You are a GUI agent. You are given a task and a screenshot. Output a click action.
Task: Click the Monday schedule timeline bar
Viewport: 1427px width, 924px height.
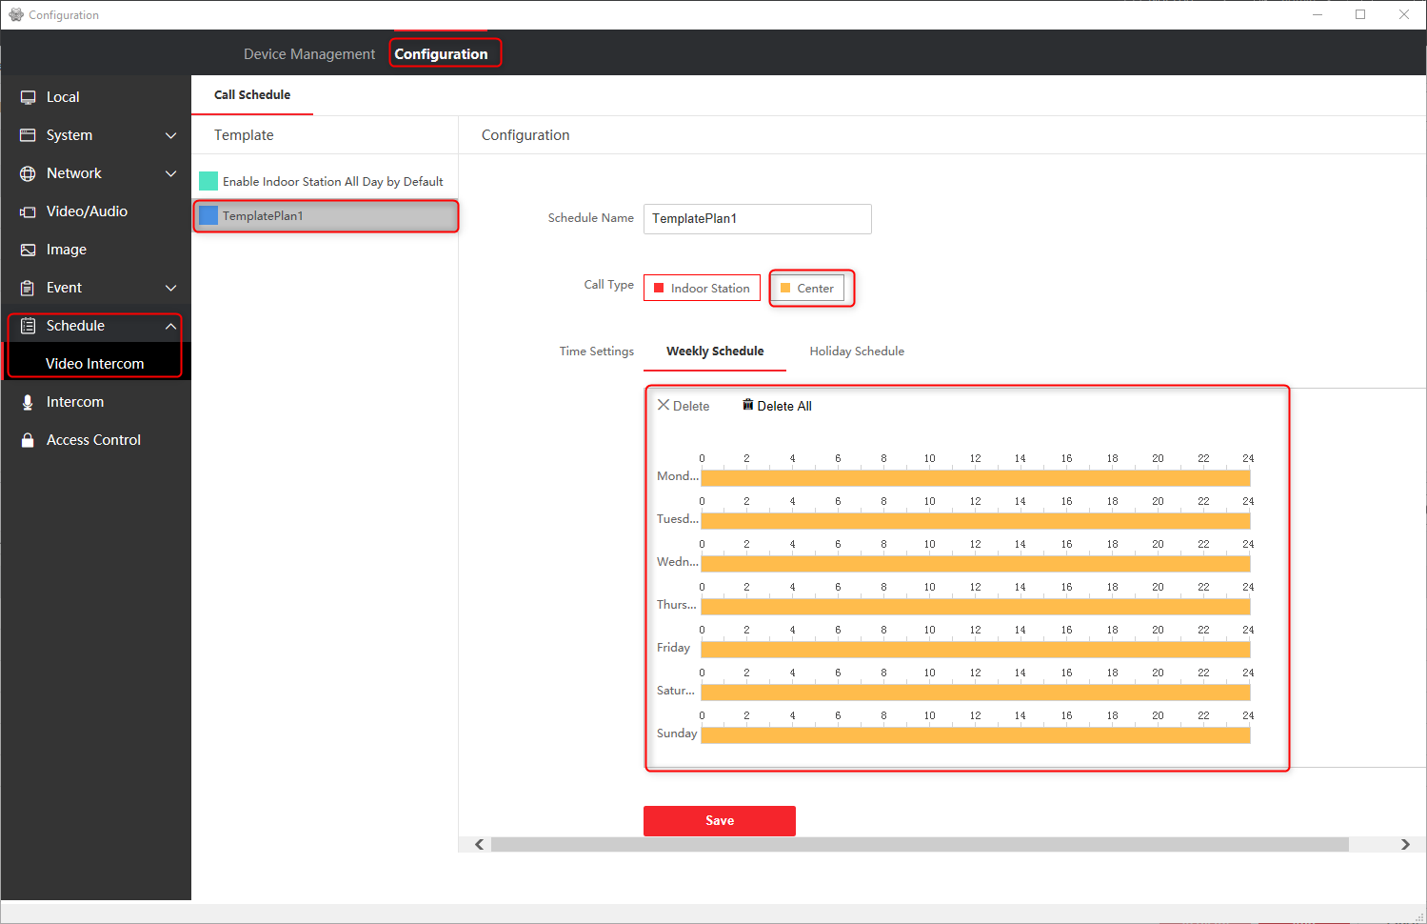tap(976, 477)
